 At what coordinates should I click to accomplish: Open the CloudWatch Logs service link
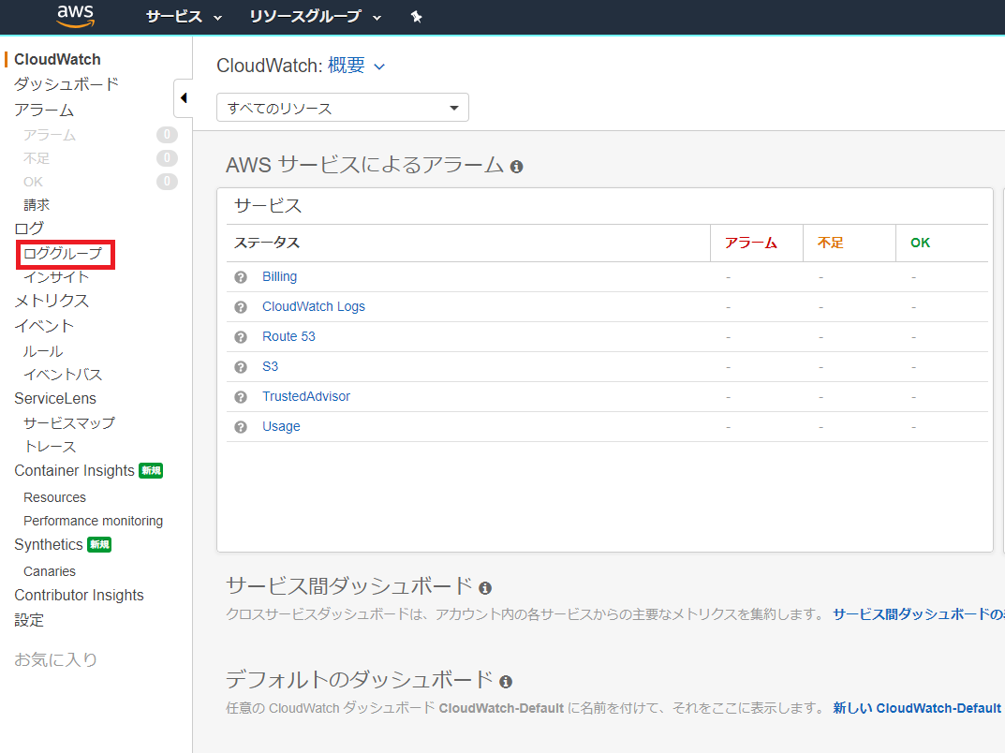(314, 306)
